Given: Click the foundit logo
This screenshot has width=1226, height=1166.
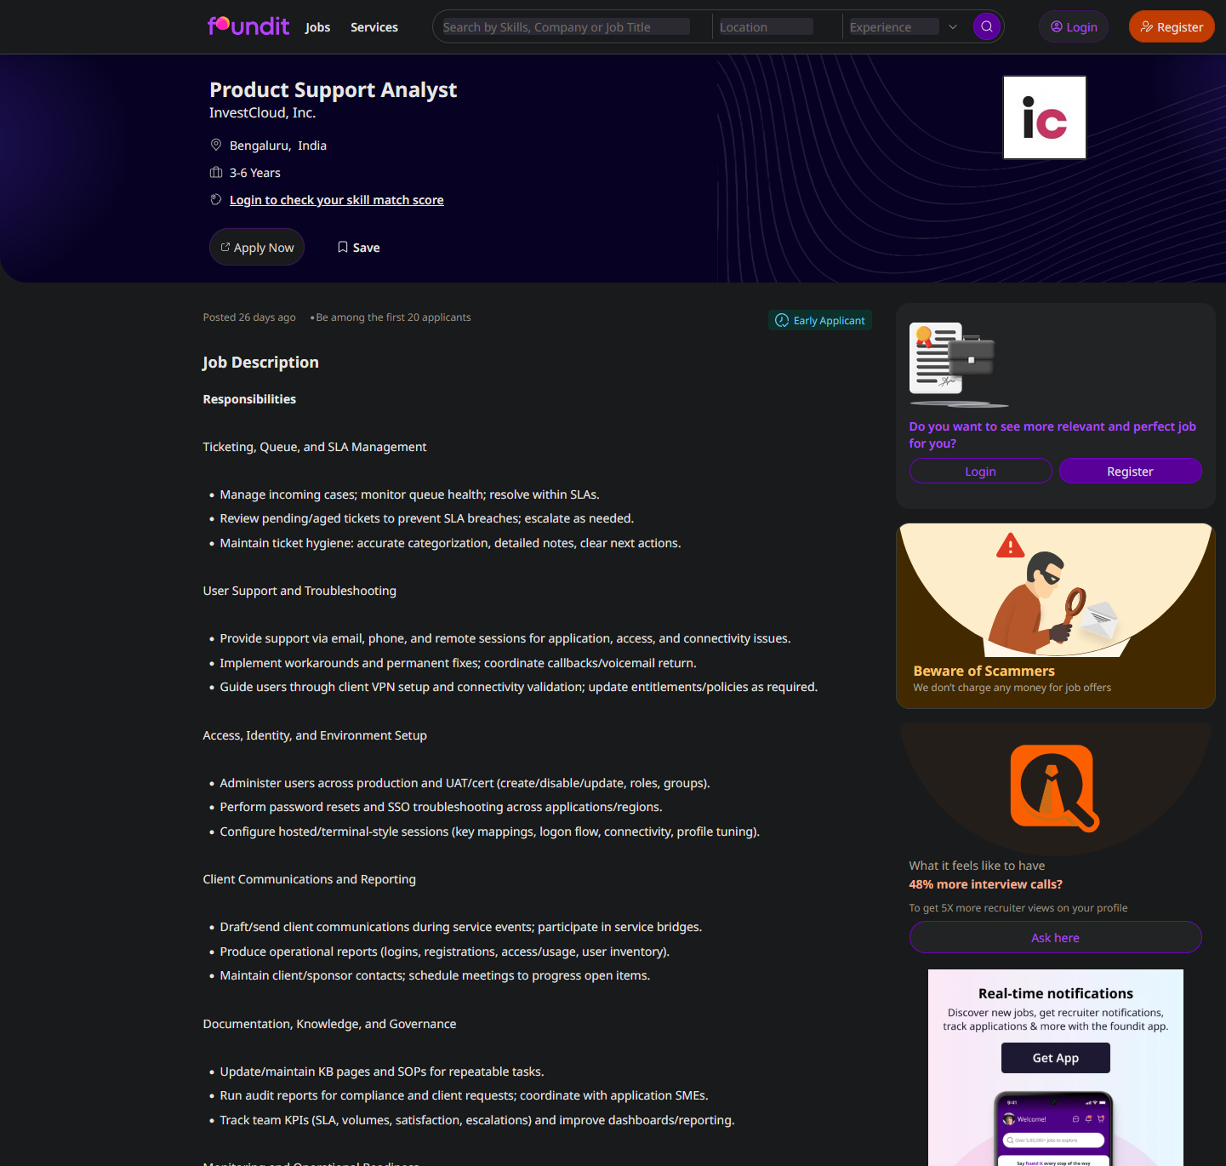Looking at the screenshot, I should [x=248, y=26].
